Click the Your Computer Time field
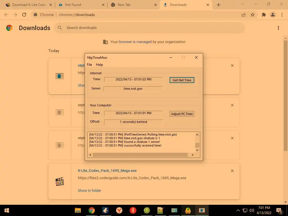This screenshot has width=288, height=216. click(133, 113)
